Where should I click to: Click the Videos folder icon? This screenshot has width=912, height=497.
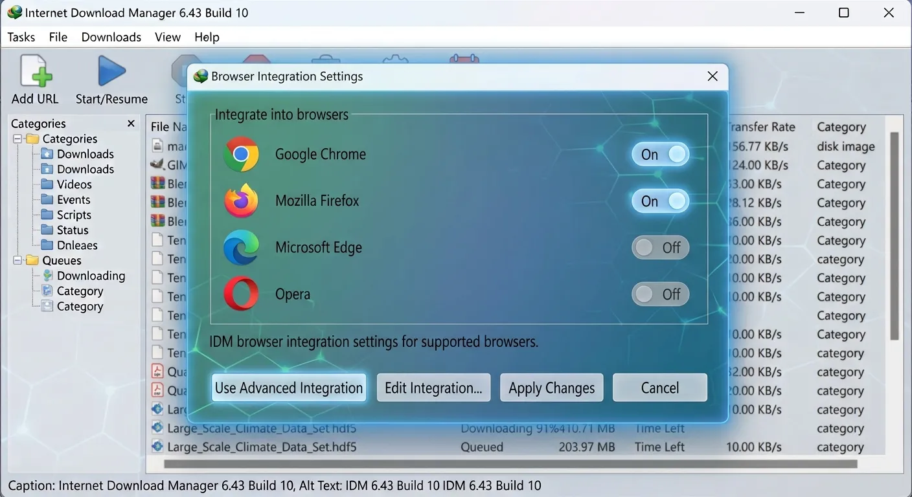click(x=47, y=184)
